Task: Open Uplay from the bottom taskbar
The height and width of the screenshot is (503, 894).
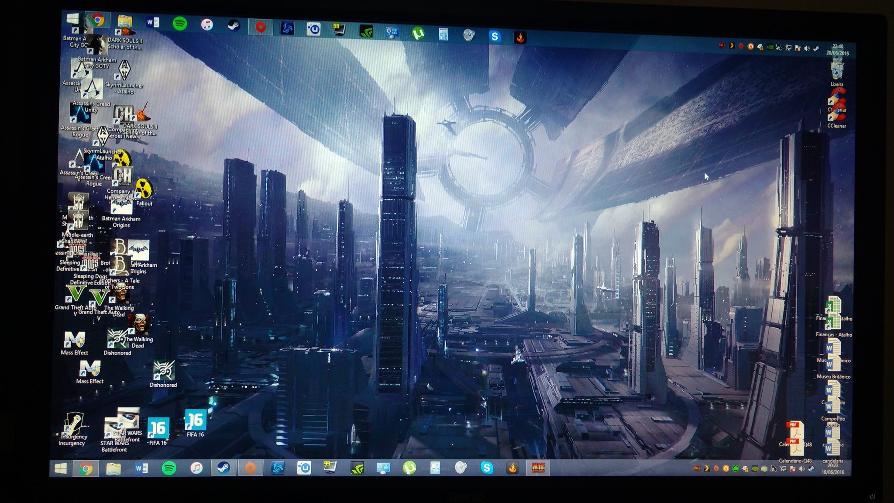Action: 304,468
